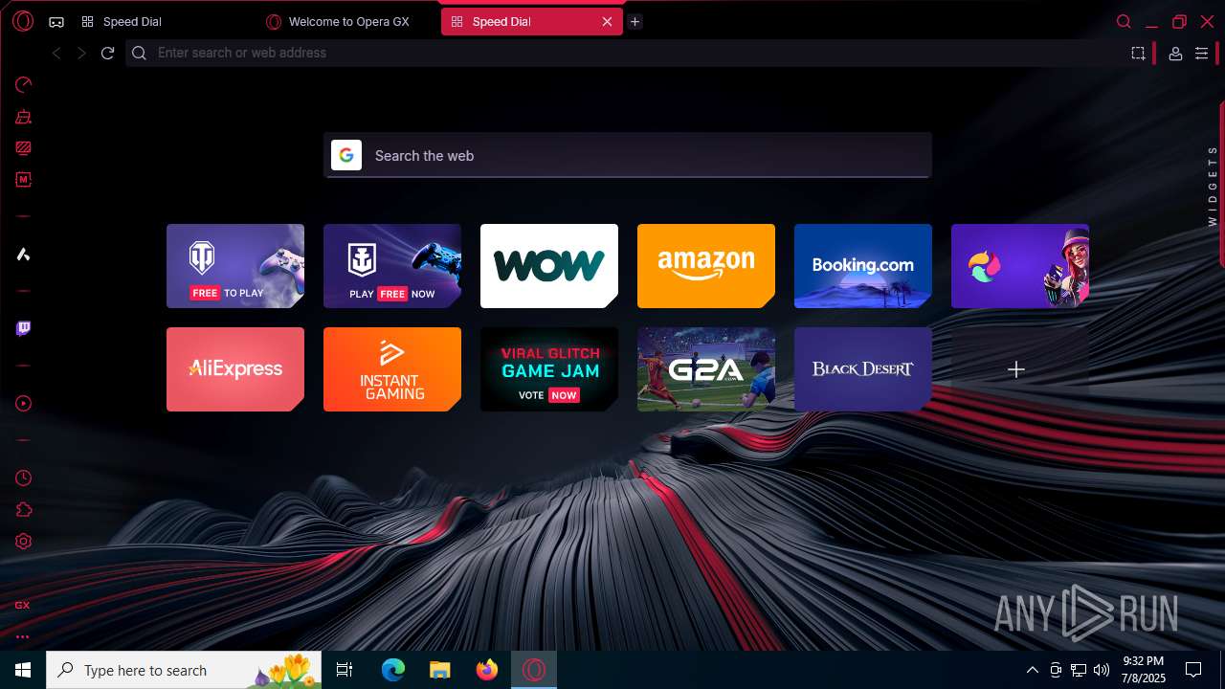Click the Search the web box
The width and height of the screenshot is (1225, 689).
(627, 155)
